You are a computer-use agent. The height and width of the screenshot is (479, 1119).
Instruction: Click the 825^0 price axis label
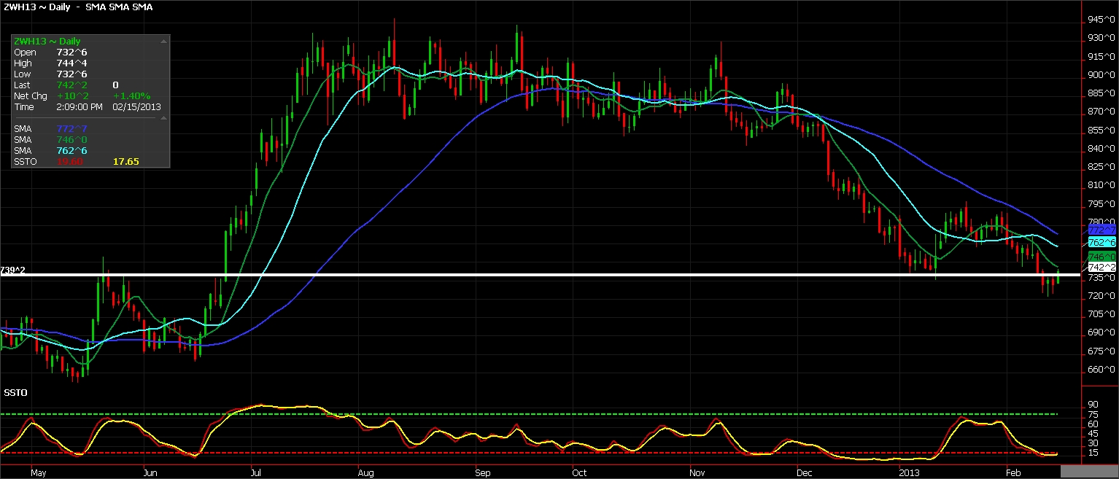[1101, 167]
